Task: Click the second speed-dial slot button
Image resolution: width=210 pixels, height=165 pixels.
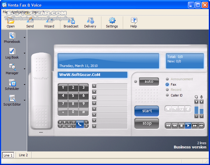Action: coord(94,92)
